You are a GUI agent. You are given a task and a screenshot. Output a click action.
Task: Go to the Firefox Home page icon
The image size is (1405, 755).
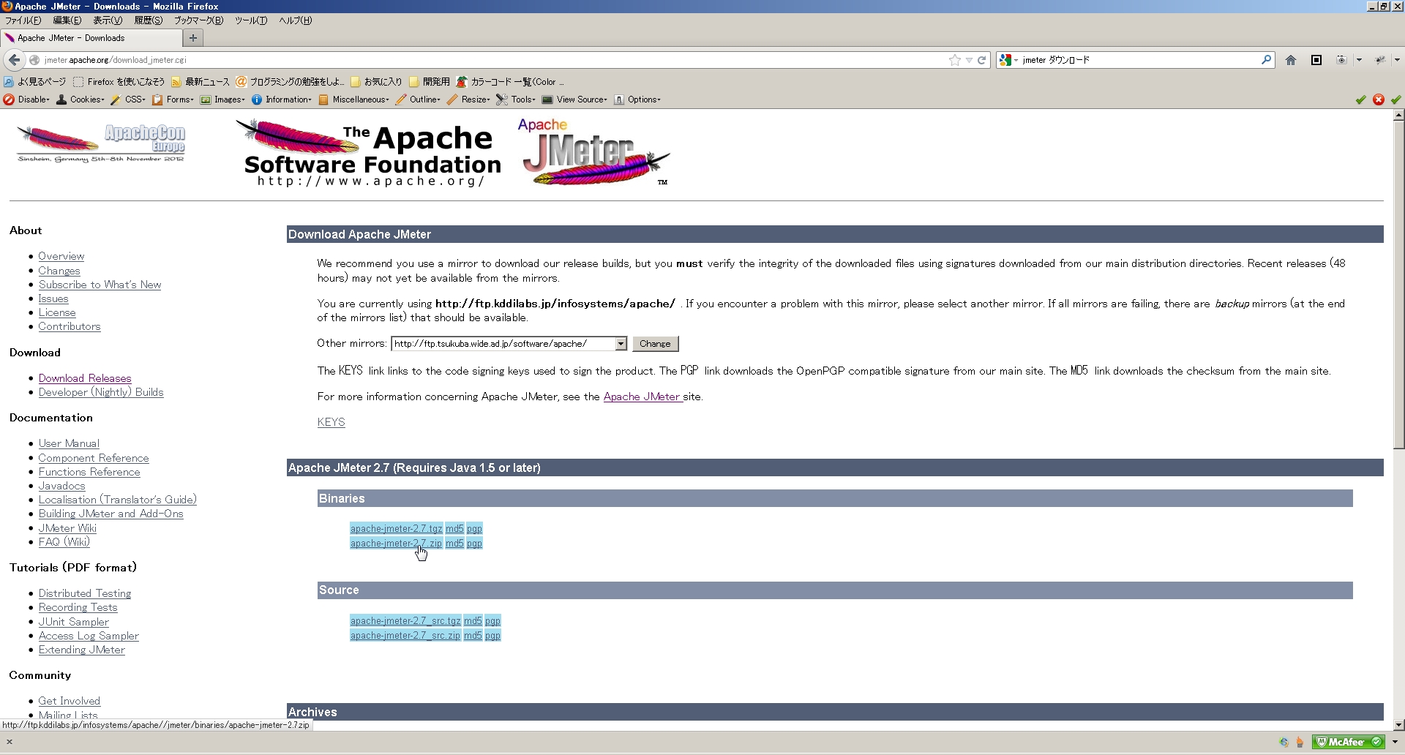1291,60
